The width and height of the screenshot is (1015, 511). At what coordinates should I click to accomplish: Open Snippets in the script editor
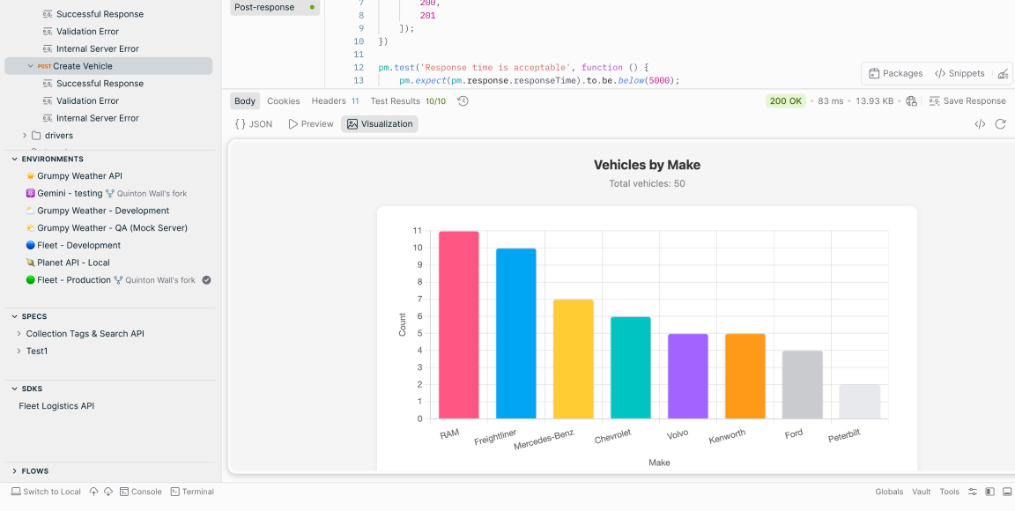point(959,74)
